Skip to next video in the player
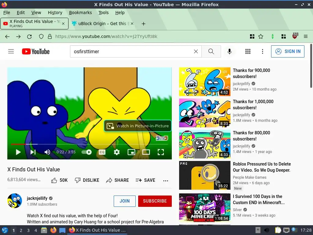This screenshot has height=235, width=313. pyautogui.click(x=33, y=152)
